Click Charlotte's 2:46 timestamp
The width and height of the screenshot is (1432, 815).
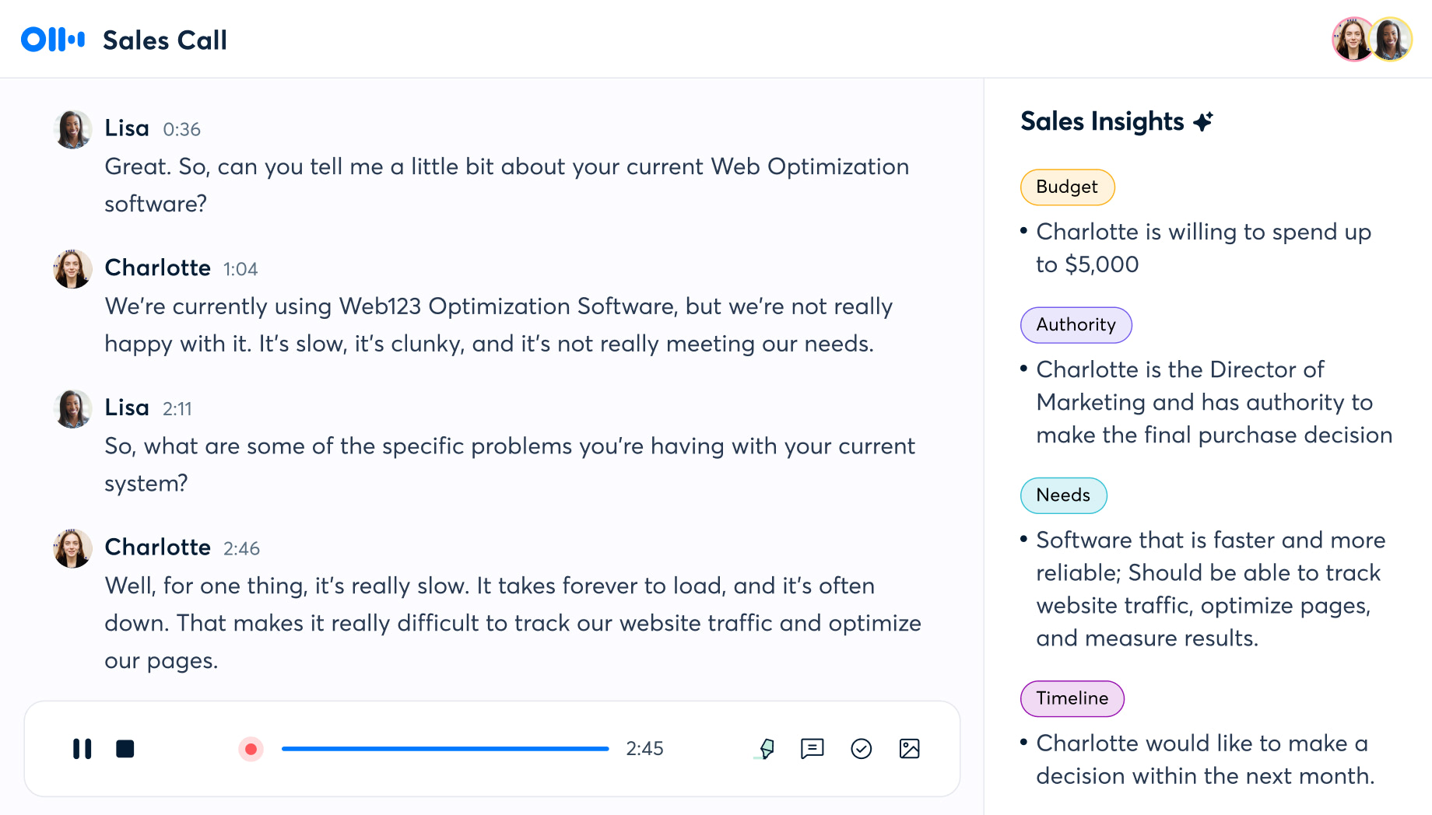pos(241,549)
